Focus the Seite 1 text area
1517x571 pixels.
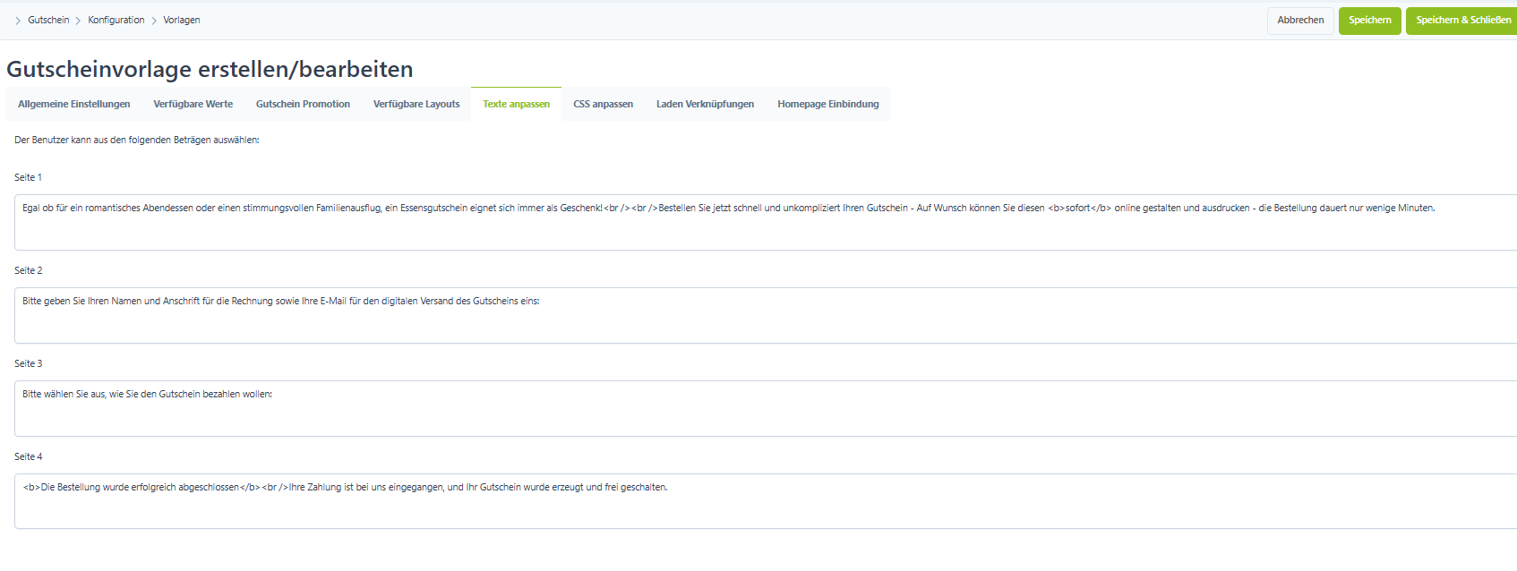pos(766,222)
